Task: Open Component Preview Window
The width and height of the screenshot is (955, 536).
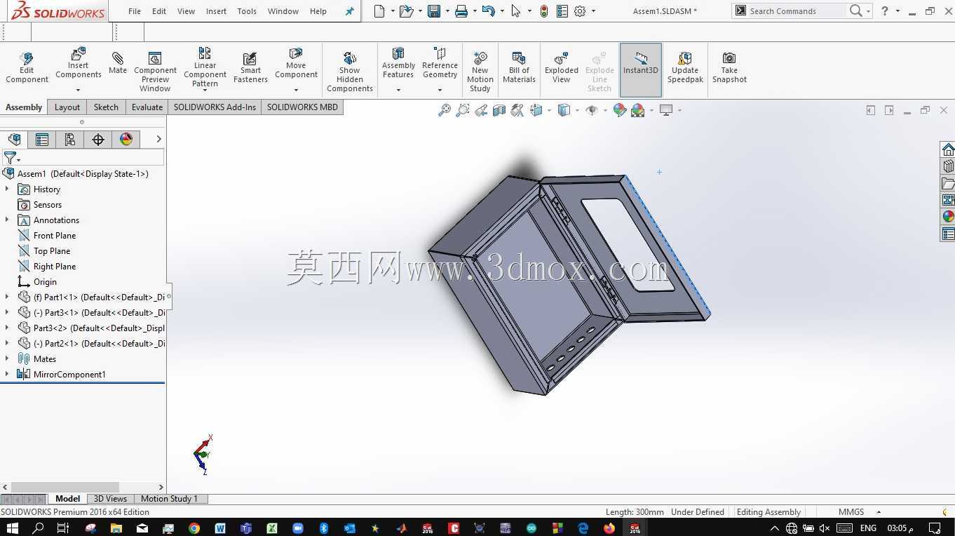Action: (155, 72)
